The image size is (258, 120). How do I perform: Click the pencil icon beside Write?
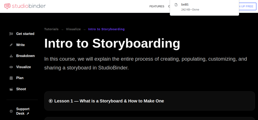pos(11,45)
